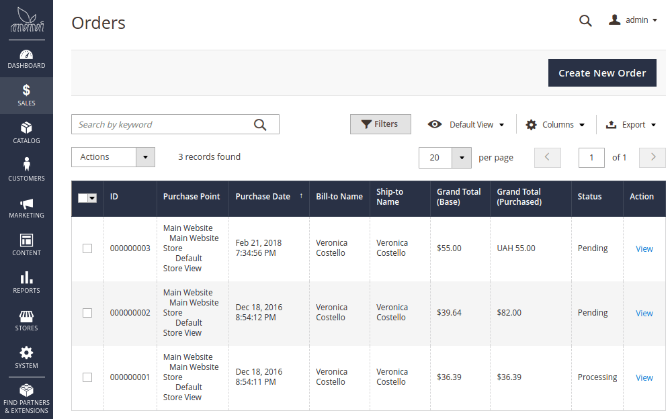View order 000000002
This screenshot has height=419, width=672.
coord(644,313)
